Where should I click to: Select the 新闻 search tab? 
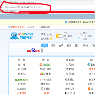(x=53, y=46)
